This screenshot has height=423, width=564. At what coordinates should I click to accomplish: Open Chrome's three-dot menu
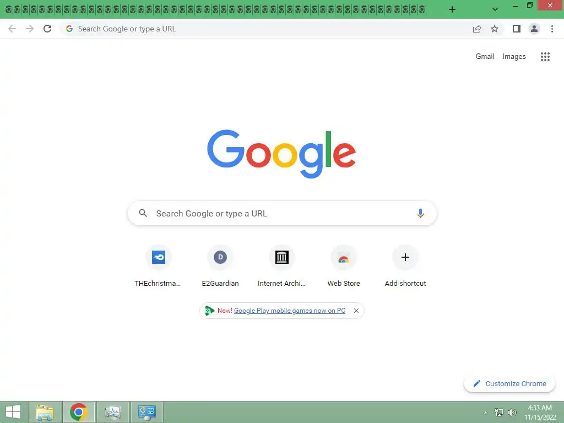pyautogui.click(x=552, y=29)
